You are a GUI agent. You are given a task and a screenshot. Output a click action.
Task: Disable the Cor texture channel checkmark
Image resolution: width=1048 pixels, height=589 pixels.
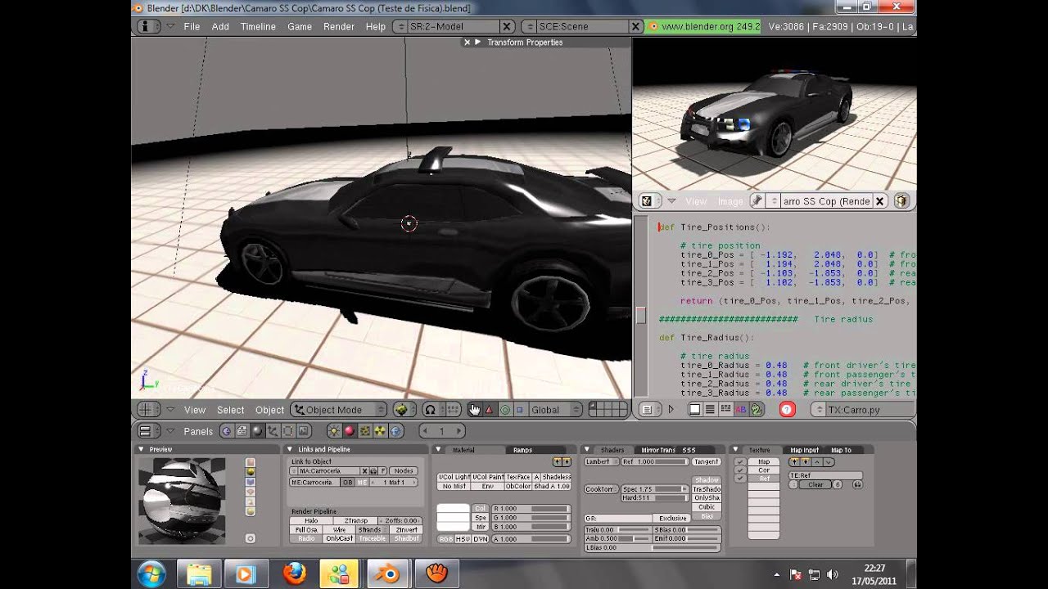click(x=740, y=470)
